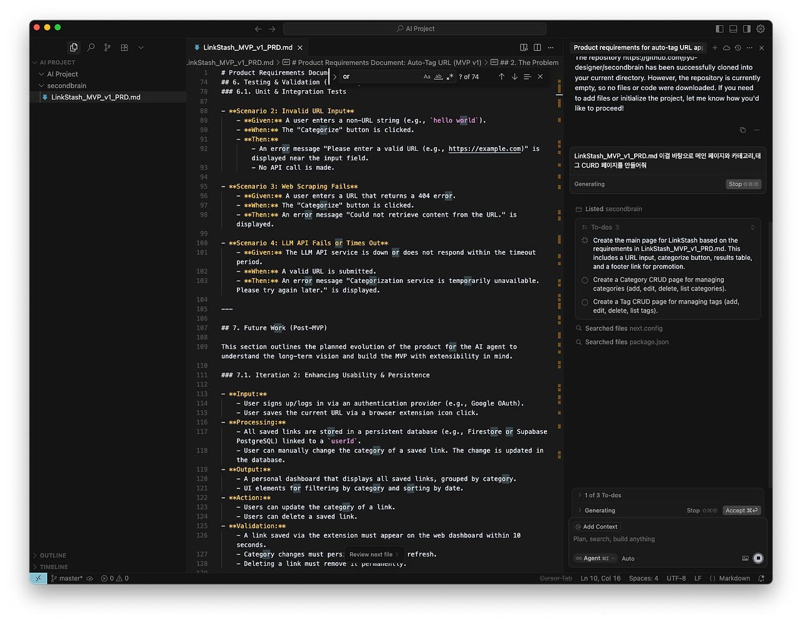
Task: Expand the OUTLINE section
Action: coord(53,555)
